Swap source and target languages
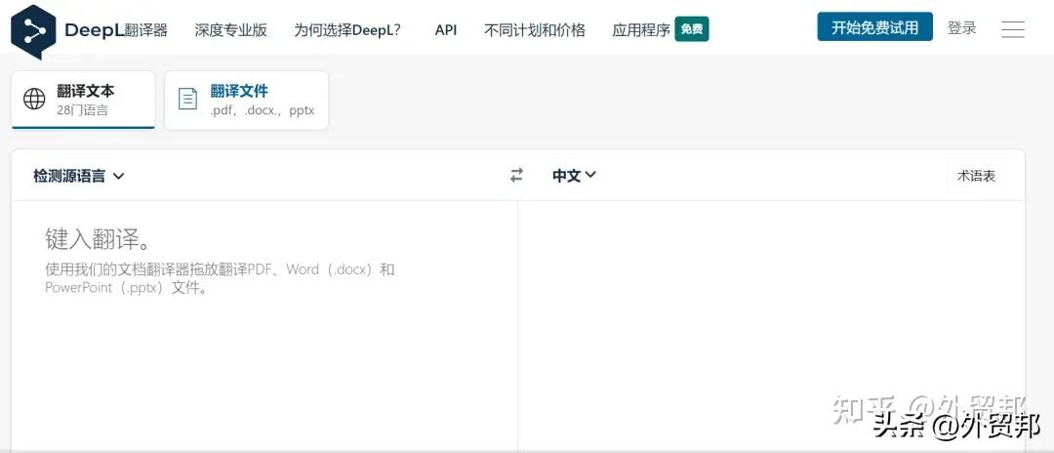The width and height of the screenshot is (1054, 453). (516, 176)
